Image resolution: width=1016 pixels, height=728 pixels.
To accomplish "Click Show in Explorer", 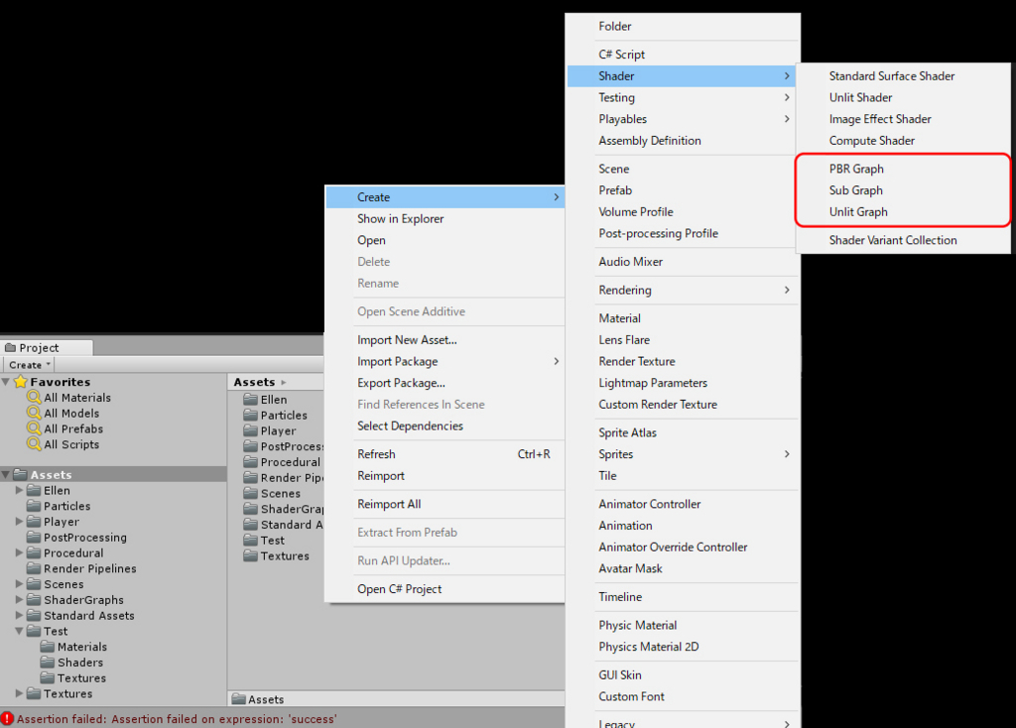I will pyautogui.click(x=445, y=218).
